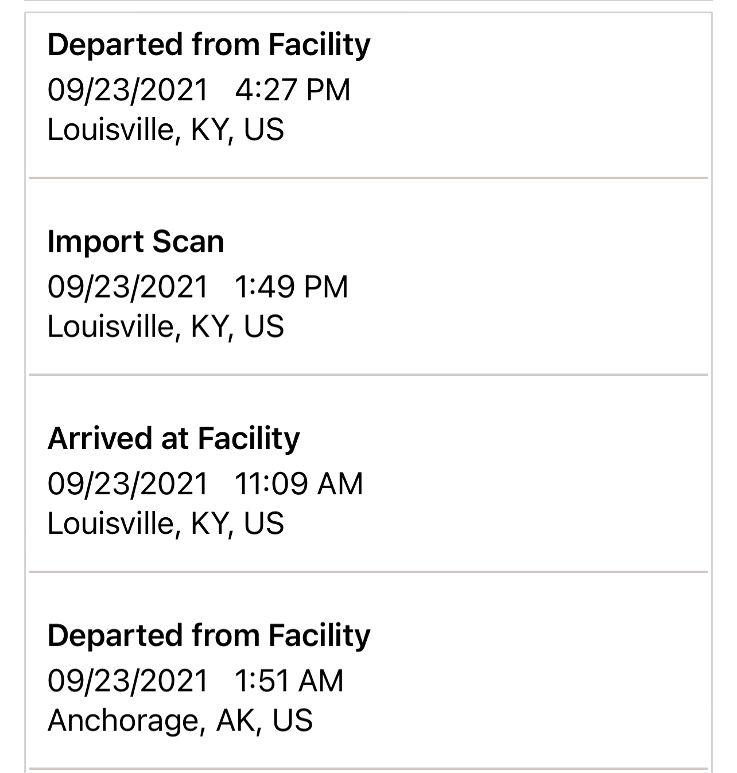Click the 1:51 AM time value
Screen dimensions: 737x773
pos(289,681)
